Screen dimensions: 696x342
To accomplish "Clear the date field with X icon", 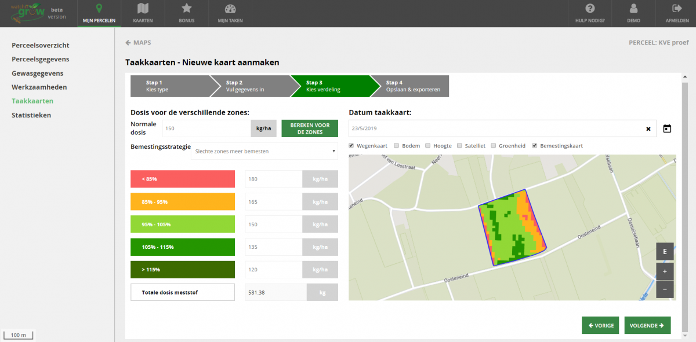I will pos(648,128).
